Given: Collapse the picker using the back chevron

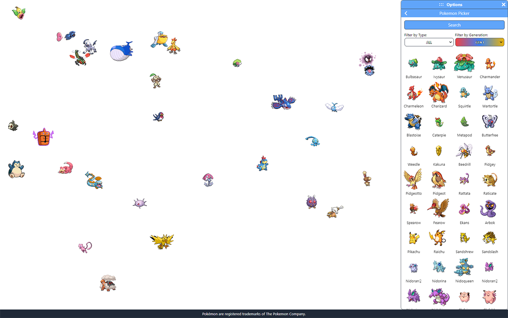Looking at the screenshot, I should click(x=406, y=13).
